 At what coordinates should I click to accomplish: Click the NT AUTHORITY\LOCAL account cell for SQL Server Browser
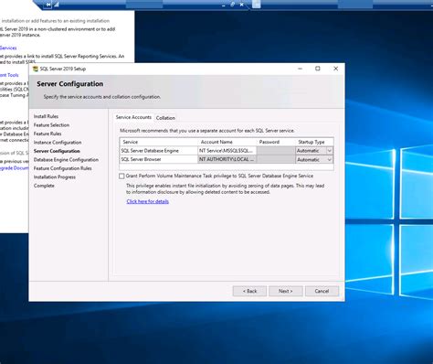[x=227, y=159]
